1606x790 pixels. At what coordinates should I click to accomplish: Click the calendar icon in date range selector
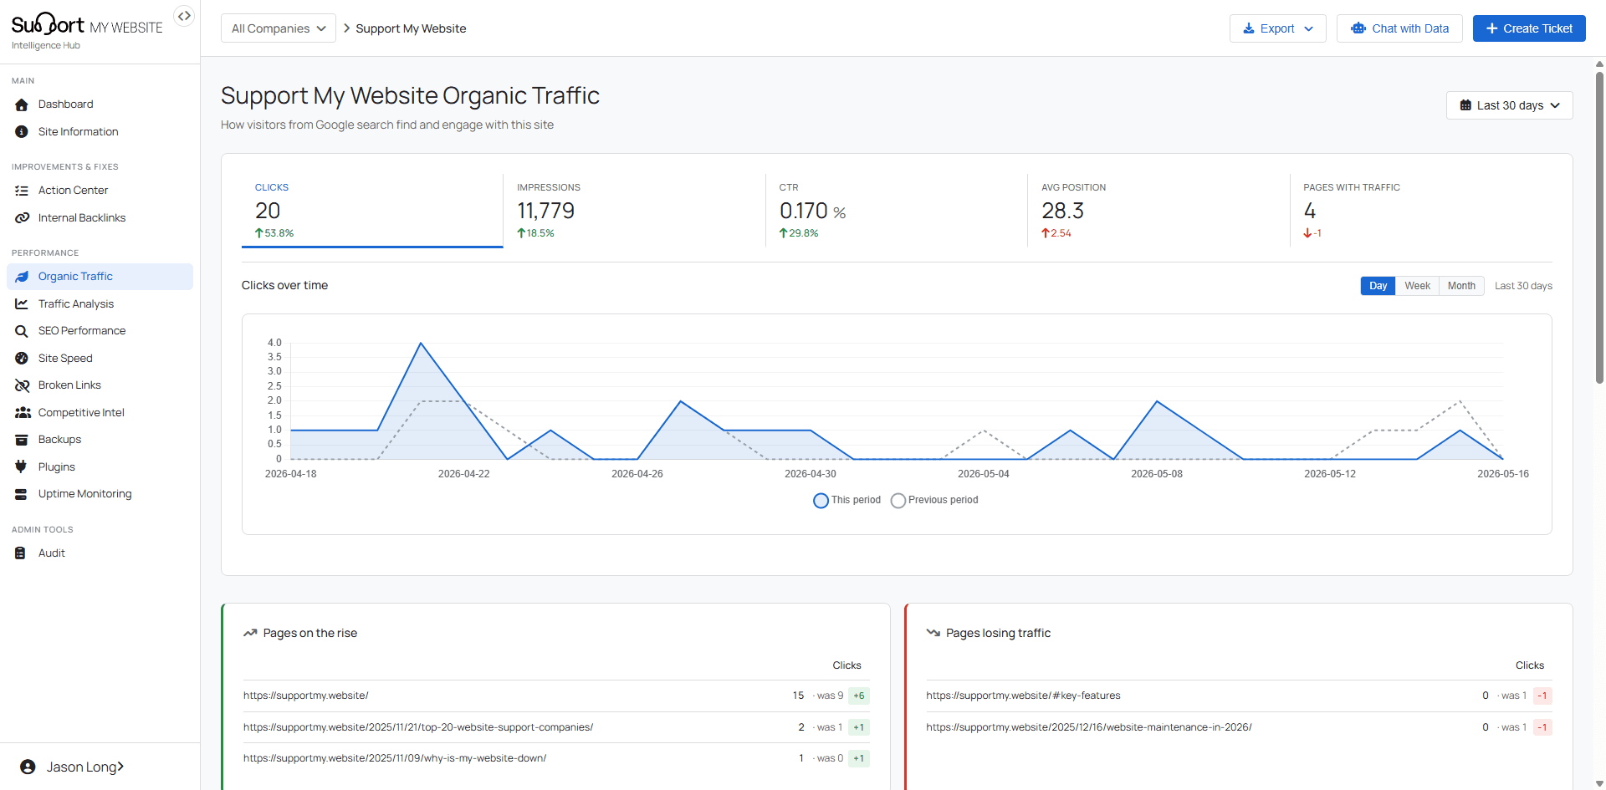[x=1465, y=105]
